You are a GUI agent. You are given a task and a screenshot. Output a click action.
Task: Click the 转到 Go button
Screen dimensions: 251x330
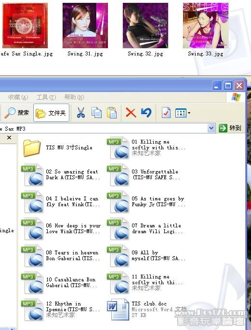pyautogui.click(x=230, y=128)
